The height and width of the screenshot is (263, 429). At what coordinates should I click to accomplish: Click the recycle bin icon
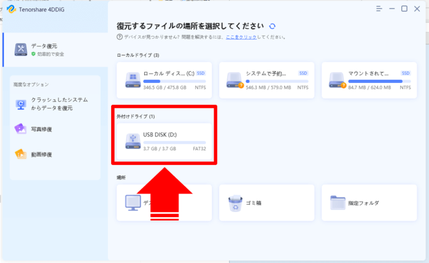(x=235, y=203)
